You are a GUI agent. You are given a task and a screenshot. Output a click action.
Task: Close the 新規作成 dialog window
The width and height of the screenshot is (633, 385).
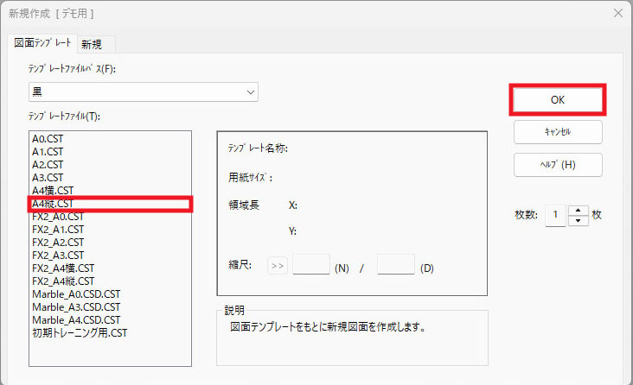[617, 13]
